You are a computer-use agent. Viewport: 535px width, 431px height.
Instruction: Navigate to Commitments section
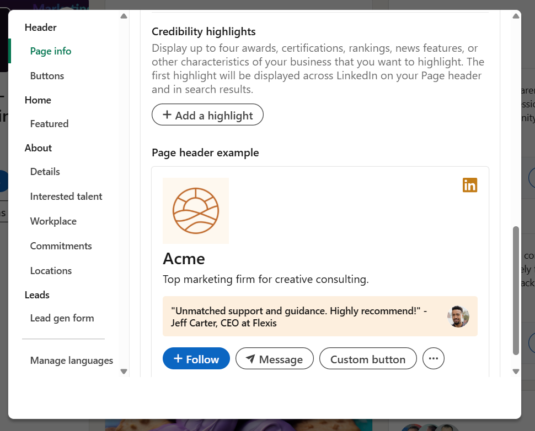(61, 246)
